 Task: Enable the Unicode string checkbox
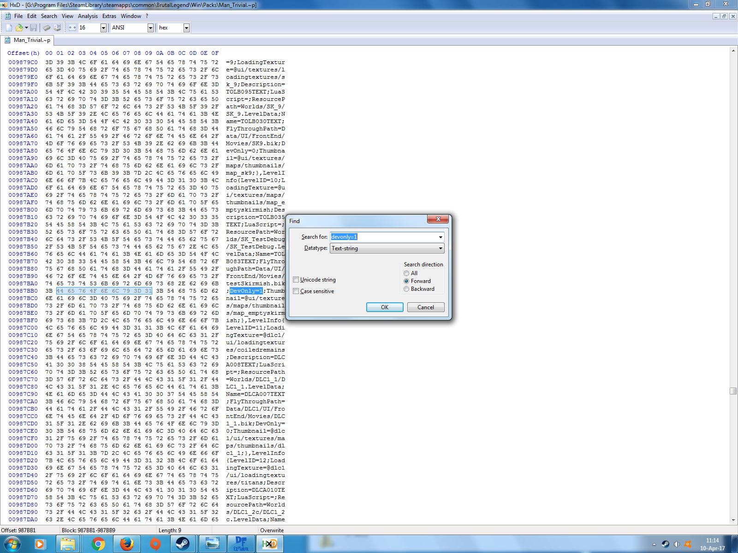(x=296, y=280)
